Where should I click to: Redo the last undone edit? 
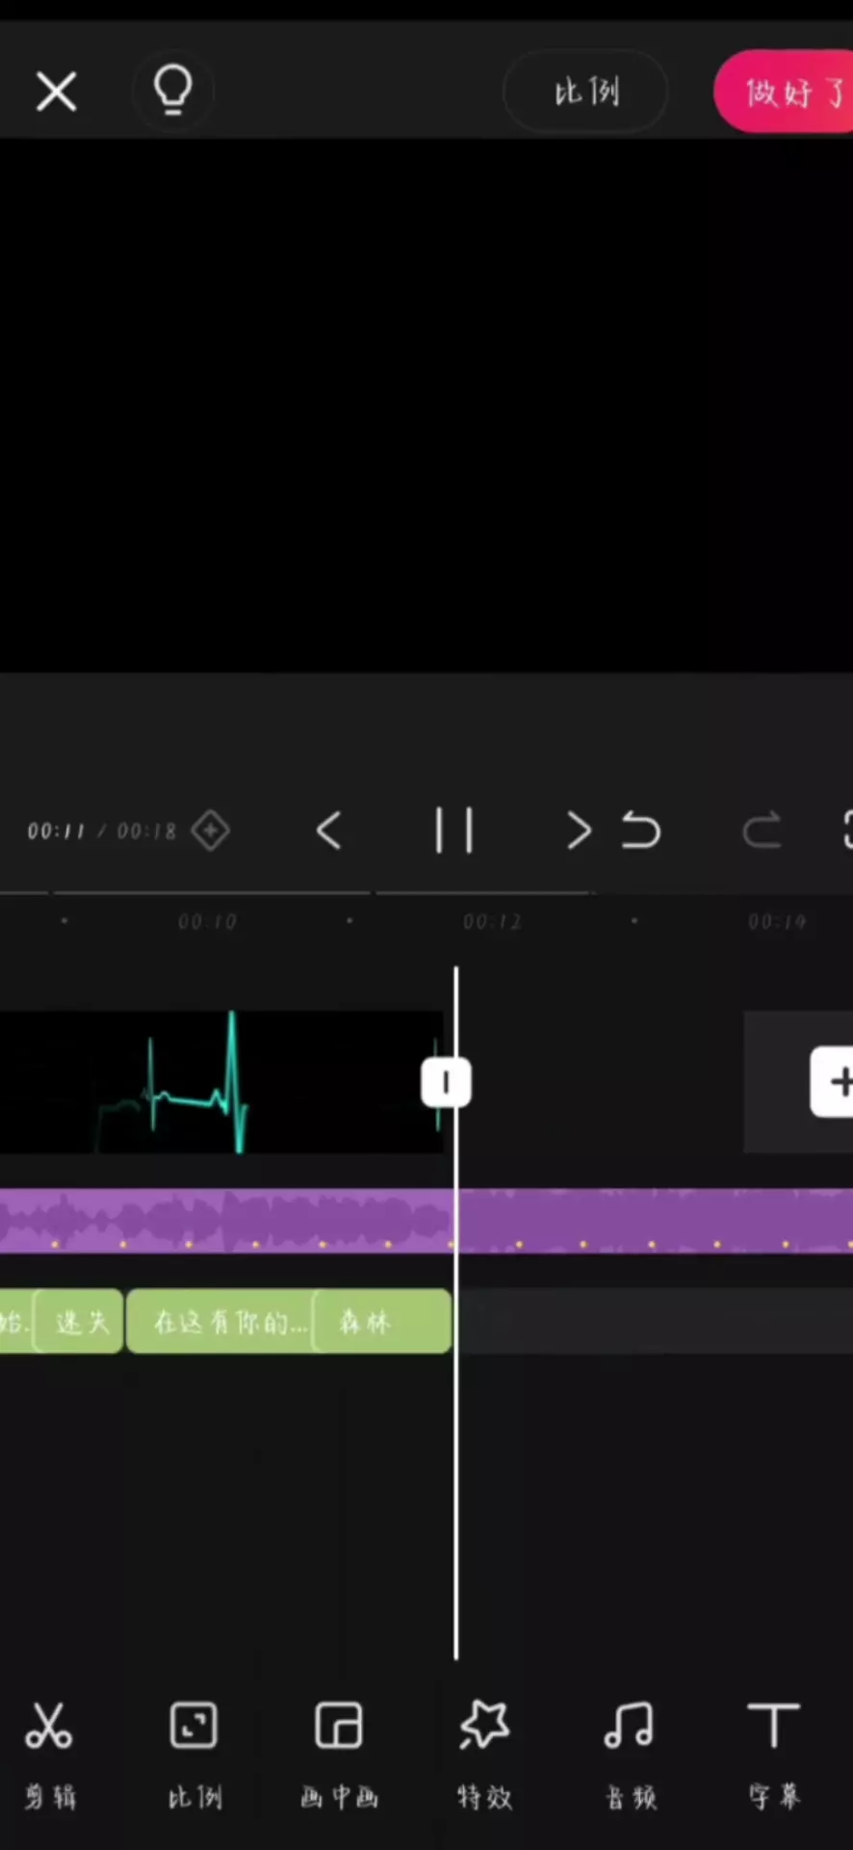coord(762,831)
